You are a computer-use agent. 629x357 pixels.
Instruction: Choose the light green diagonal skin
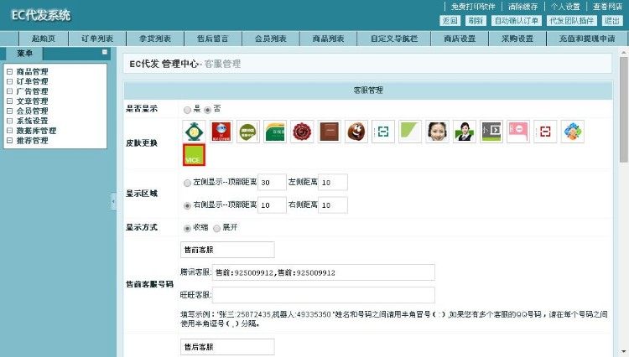pos(410,132)
